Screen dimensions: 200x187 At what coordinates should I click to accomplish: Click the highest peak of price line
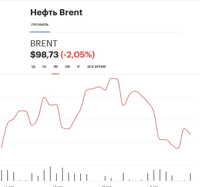(112, 78)
